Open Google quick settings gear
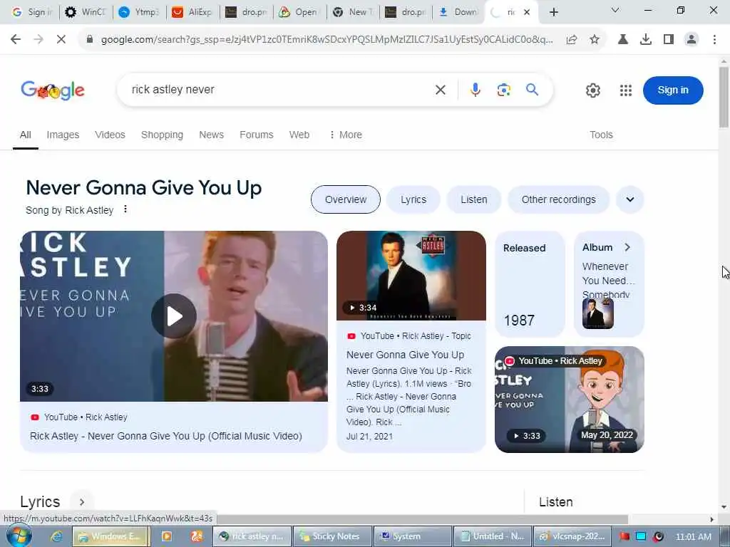 [592, 90]
